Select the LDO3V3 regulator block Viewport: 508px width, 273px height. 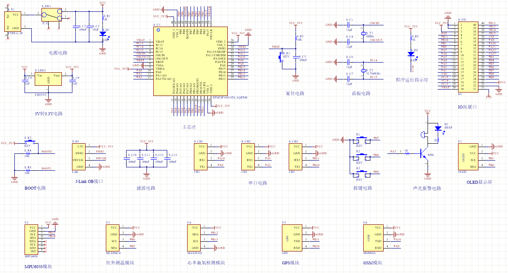tap(48, 79)
